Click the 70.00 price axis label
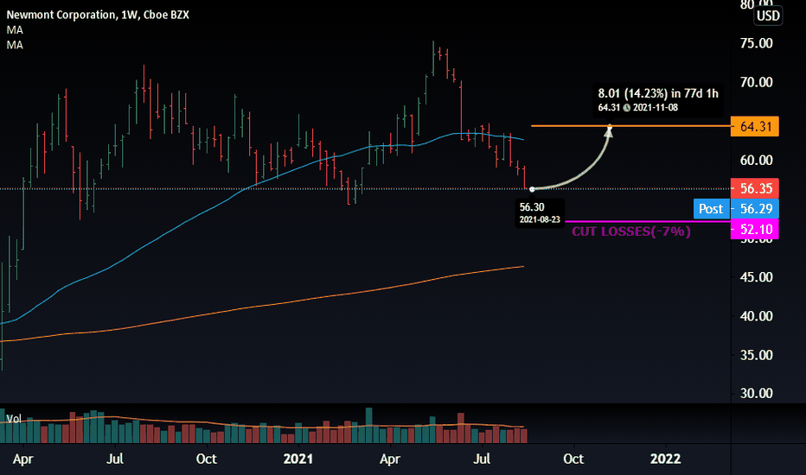The image size is (806, 475). [756, 82]
